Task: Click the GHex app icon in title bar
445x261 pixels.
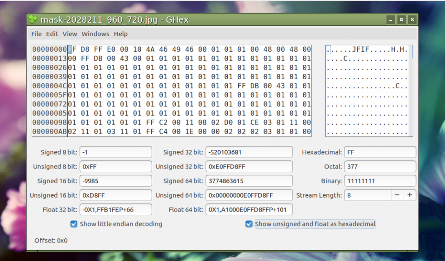Action: [33, 19]
